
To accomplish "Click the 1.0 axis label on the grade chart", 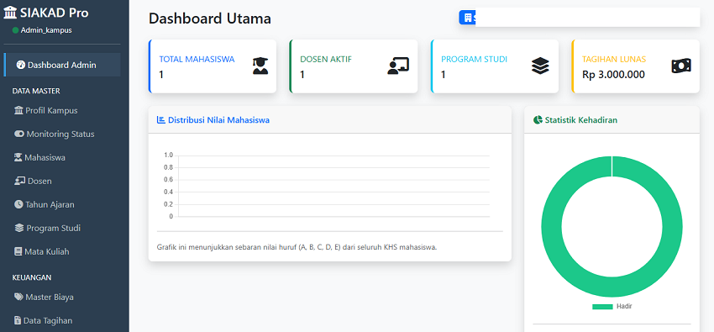I will (169, 155).
